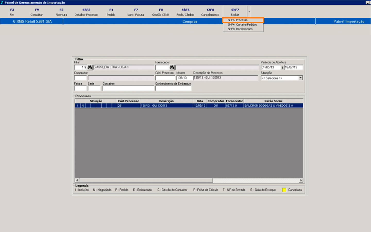371x232 pixels.
Task: Choose ShF4 Carteira Pedidos menu entry
Action: pyautogui.click(x=243, y=24)
